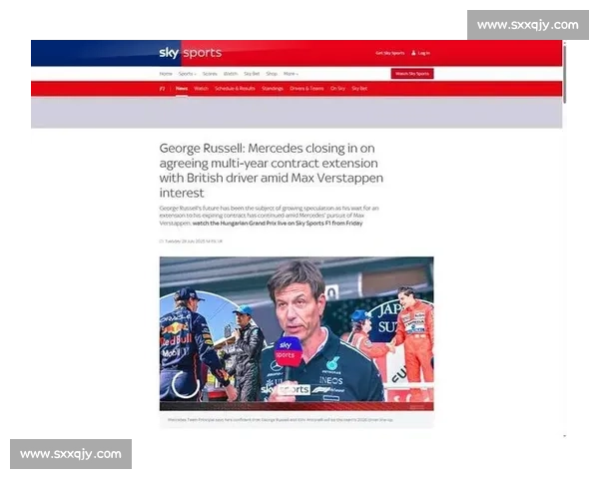This screenshot has width=599, height=479.
Task: Open the Drivers & Teams tab
Action: [306, 89]
